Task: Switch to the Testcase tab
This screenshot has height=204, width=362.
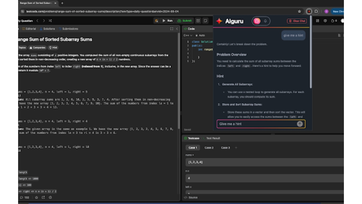Action: [x=192, y=138]
